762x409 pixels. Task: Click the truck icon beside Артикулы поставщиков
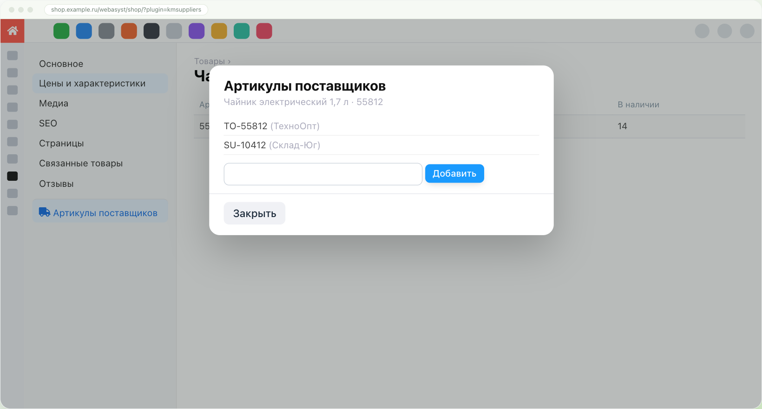[45, 212]
